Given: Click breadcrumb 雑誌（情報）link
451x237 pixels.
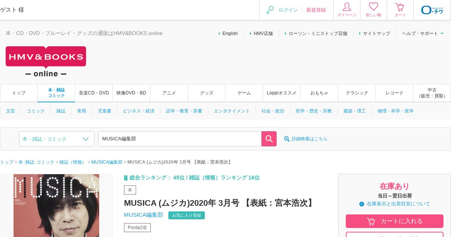Looking at the screenshot, I should [x=73, y=162].
